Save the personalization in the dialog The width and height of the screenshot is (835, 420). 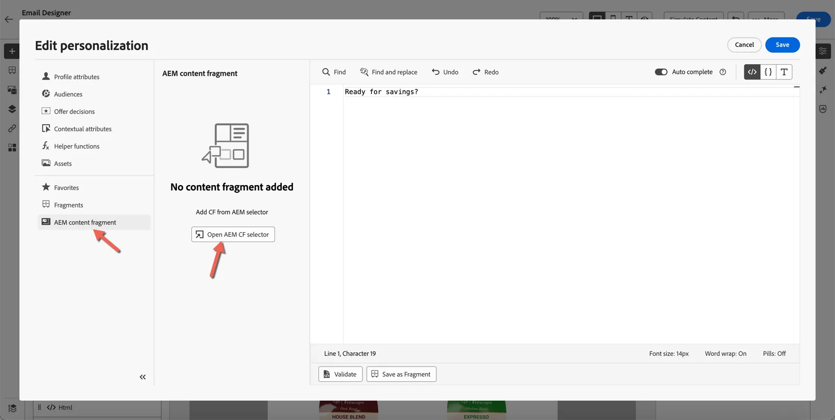pyautogui.click(x=782, y=45)
